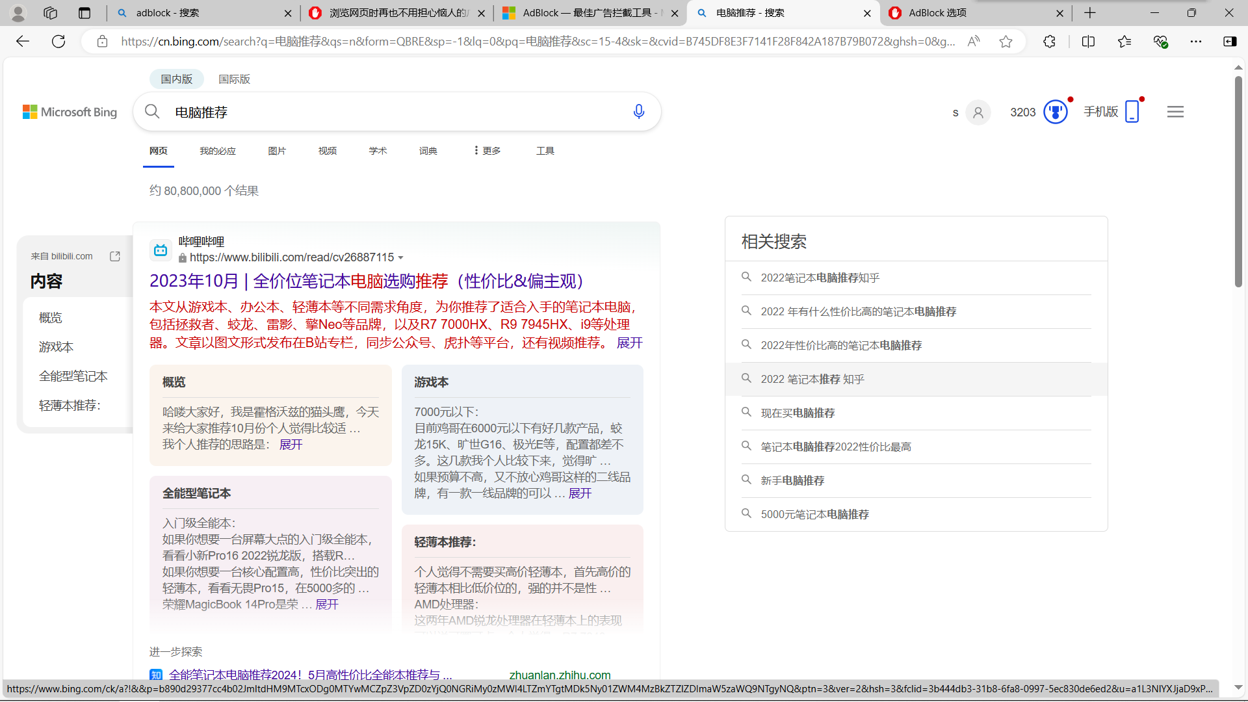This screenshot has width=1248, height=702.
Task: Jump to 游戏本 in contents sidebar
Action: point(57,347)
